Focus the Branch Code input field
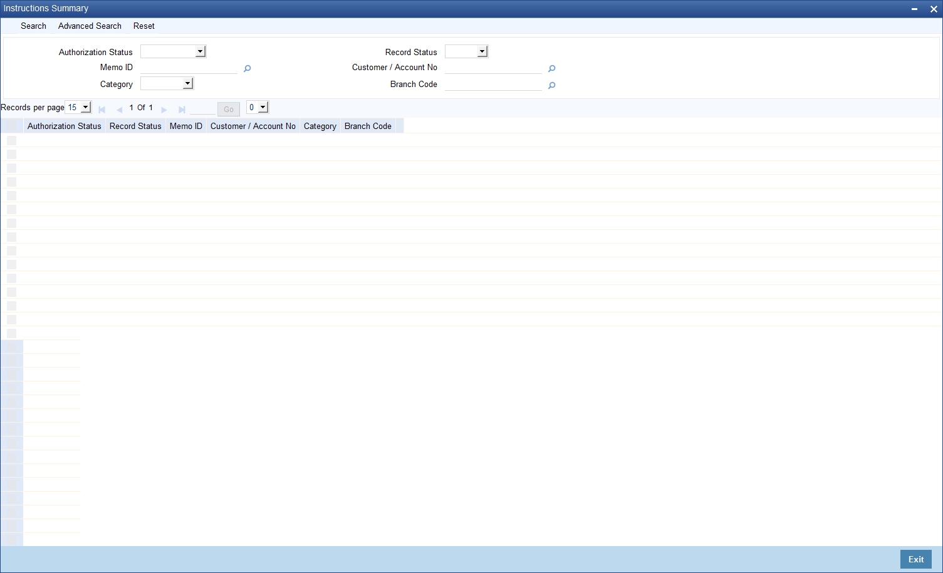 coord(493,85)
